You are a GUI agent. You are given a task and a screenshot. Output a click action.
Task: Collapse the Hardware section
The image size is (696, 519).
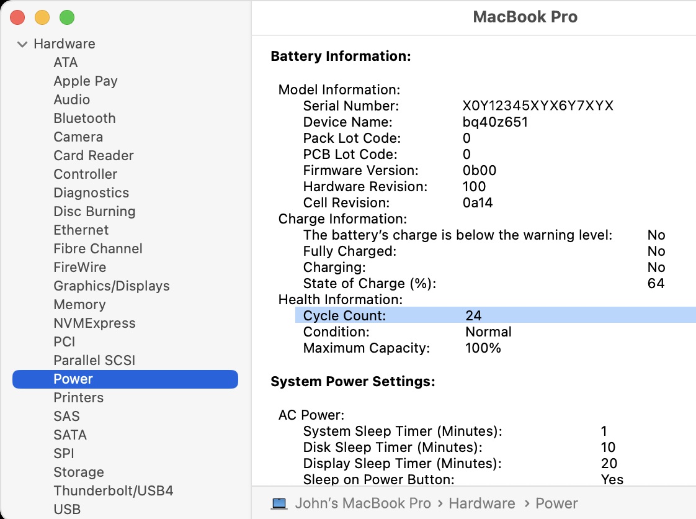pyautogui.click(x=22, y=43)
